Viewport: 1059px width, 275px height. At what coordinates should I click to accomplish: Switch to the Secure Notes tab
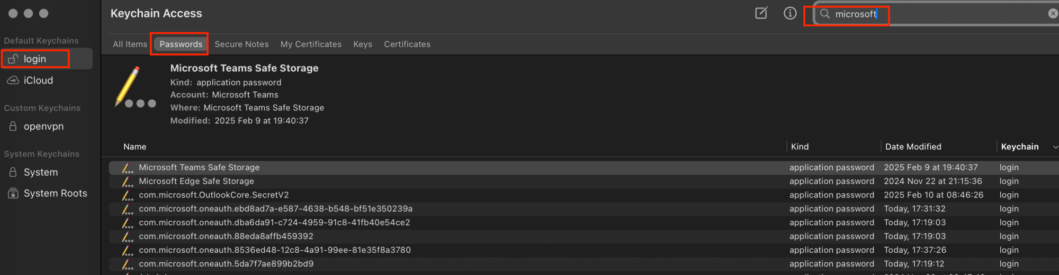(241, 44)
